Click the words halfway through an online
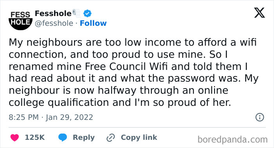 (163, 91)
